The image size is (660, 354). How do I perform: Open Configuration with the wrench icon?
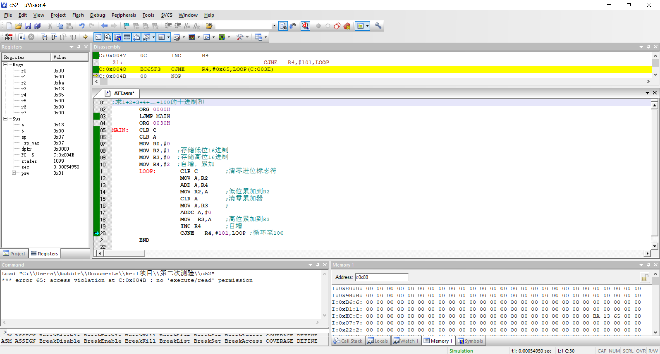tap(378, 26)
